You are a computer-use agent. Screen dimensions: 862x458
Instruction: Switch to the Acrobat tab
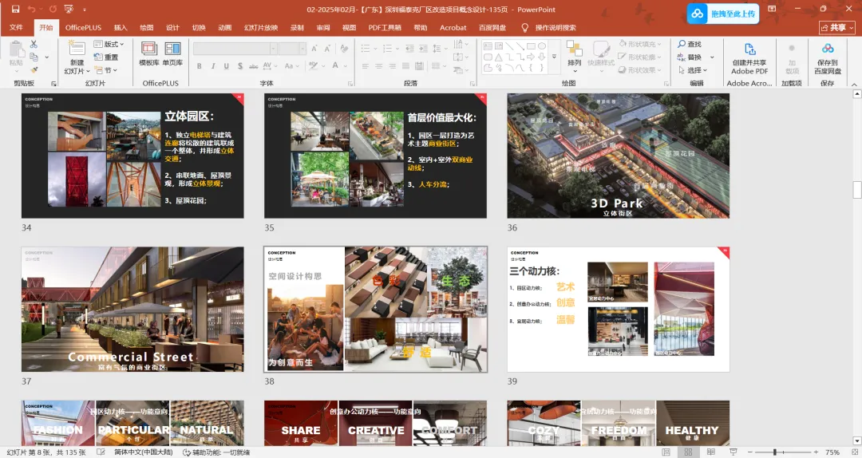tap(453, 27)
